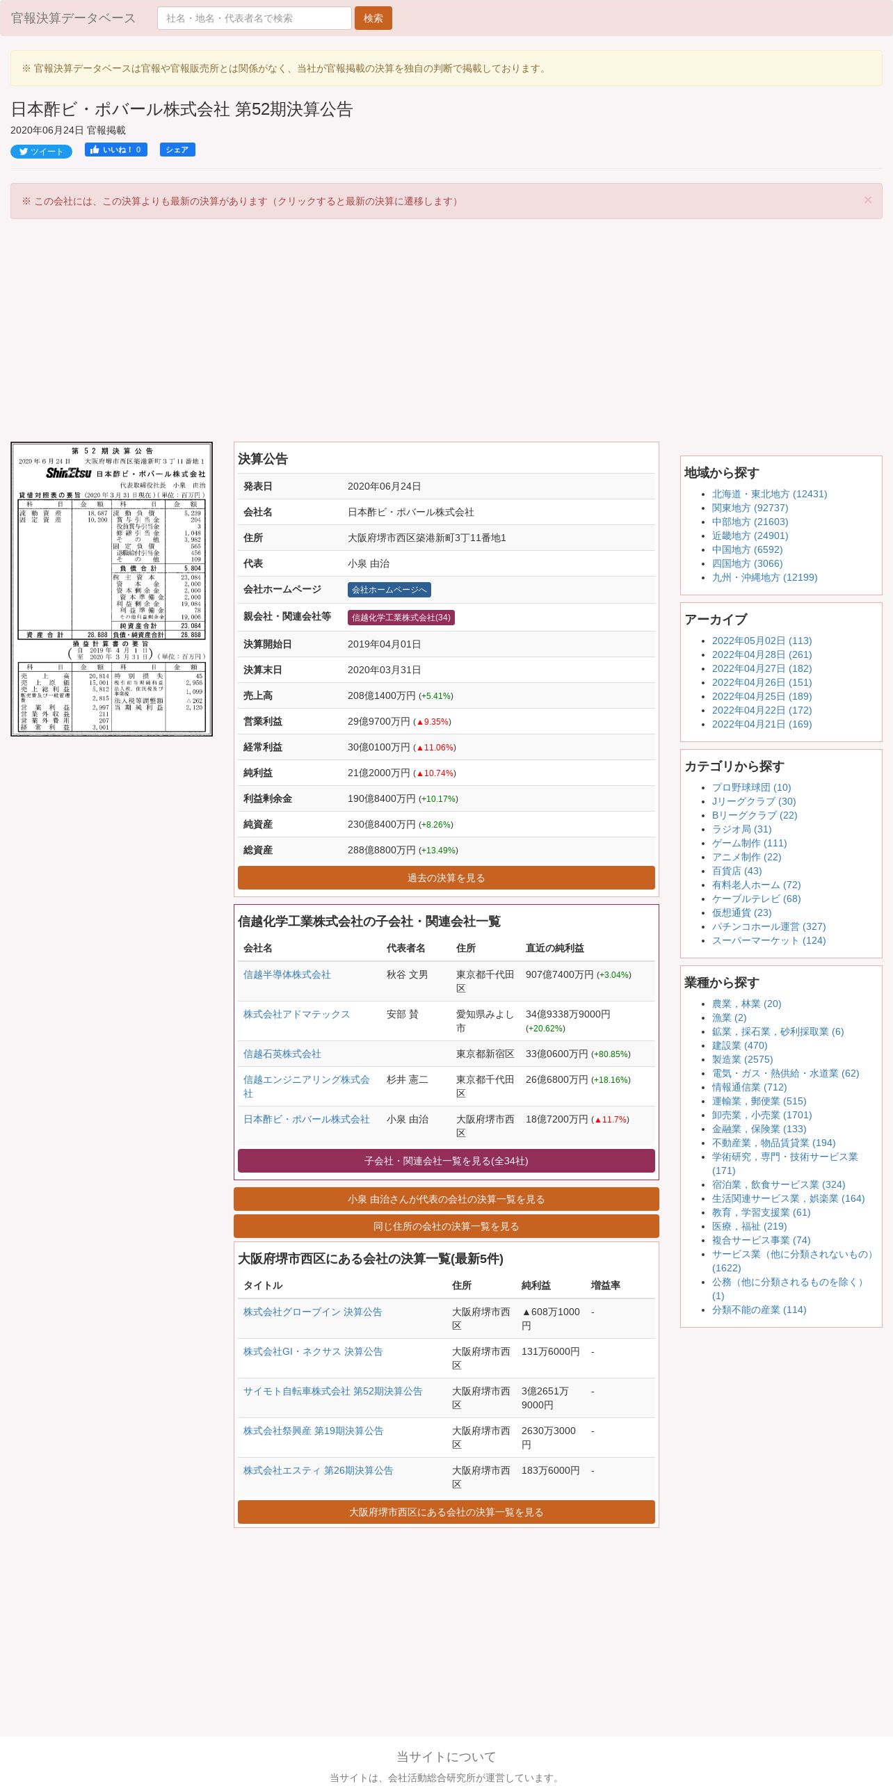Open 製造業 (2575) industry
This screenshot has height=1786, width=893.
(742, 1059)
